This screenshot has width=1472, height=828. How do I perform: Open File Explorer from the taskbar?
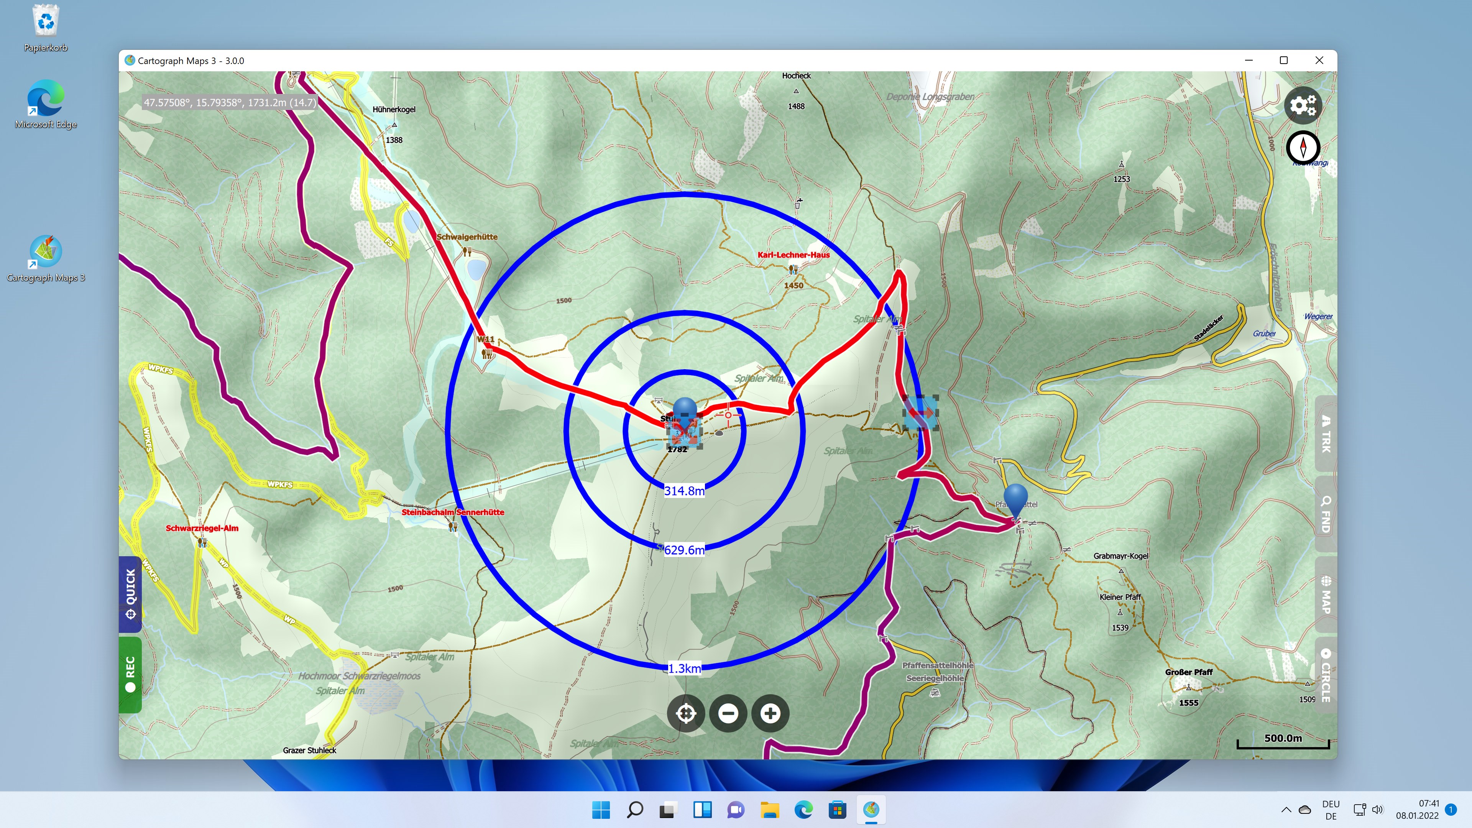coord(770,810)
